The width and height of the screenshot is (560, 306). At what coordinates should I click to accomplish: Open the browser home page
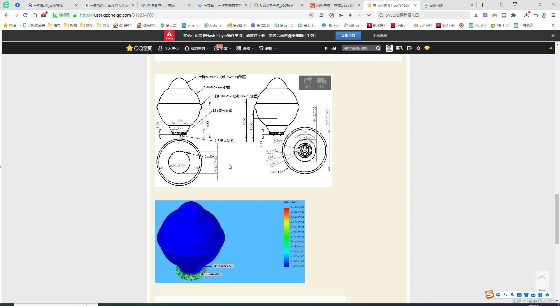coord(35,15)
